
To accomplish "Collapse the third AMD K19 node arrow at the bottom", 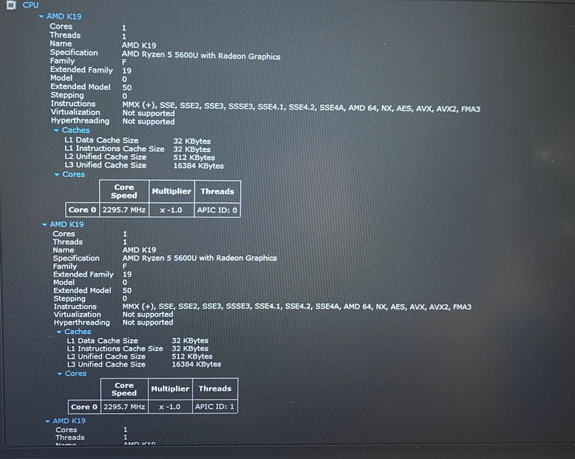I will tap(47, 421).
